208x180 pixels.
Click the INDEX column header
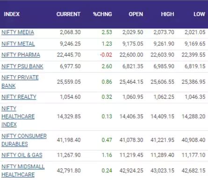[x=12, y=14]
